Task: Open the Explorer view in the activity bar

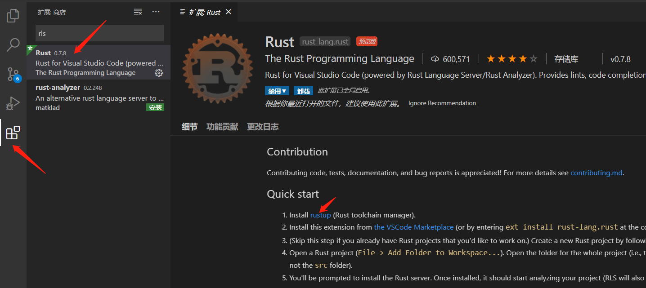Action: pyautogui.click(x=13, y=15)
